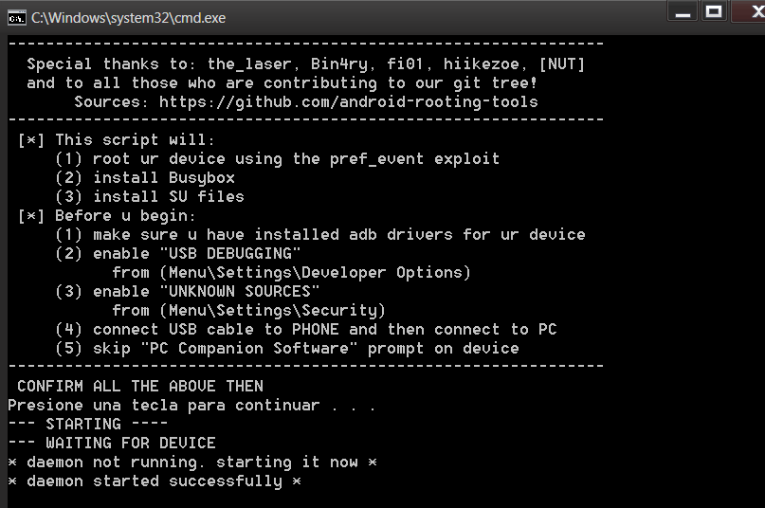This screenshot has height=508, width=765.
Task: Click the 'Special thanks to' line
Action: (x=306, y=63)
